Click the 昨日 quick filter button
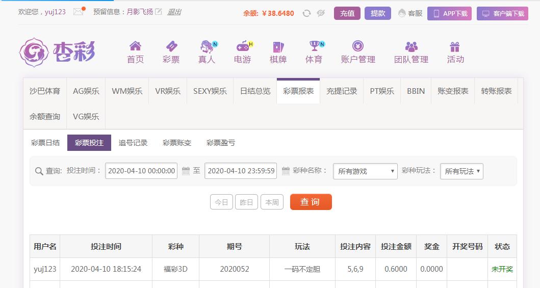Image resolution: width=540 pixels, height=288 pixels. pos(247,202)
